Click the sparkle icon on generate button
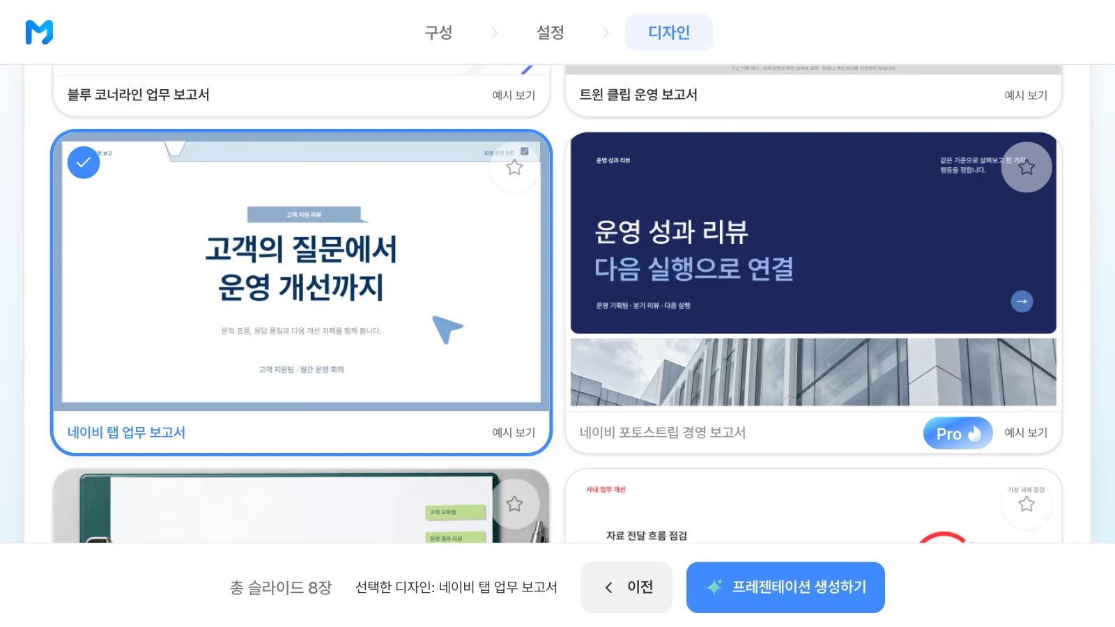The height and width of the screenshot is (627, 1115). 714,587
